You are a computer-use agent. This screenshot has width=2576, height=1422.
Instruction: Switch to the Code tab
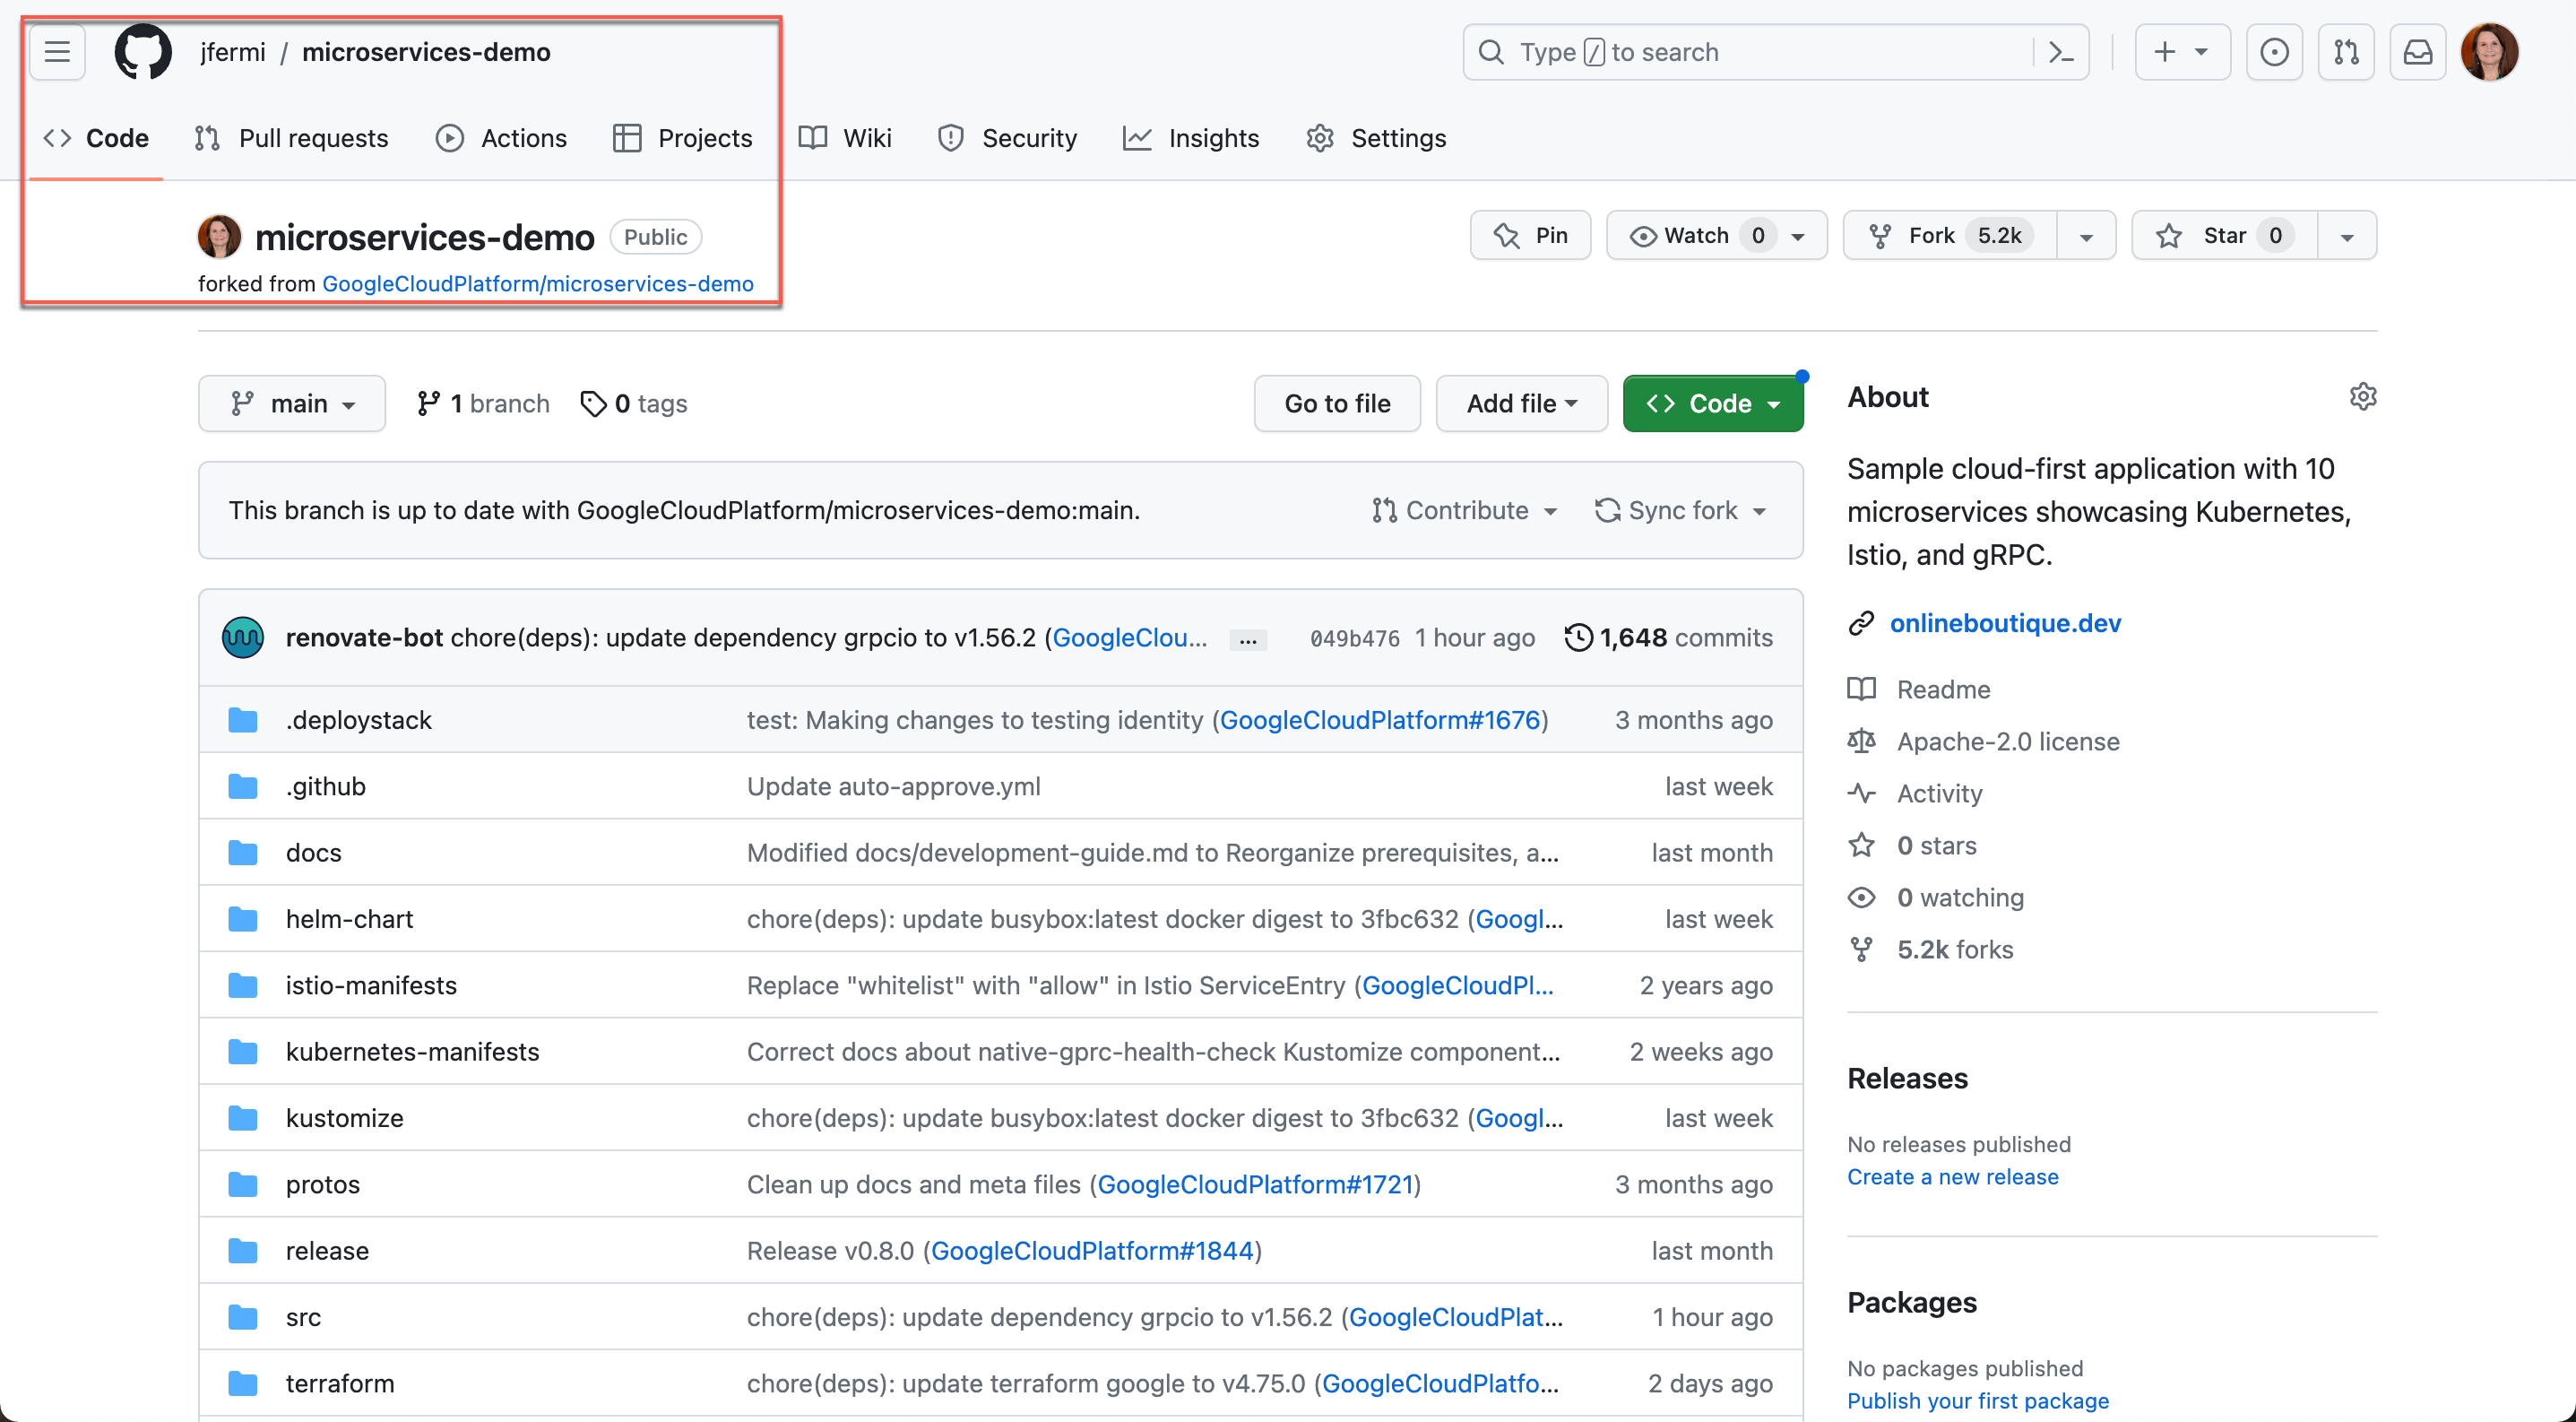96,138
